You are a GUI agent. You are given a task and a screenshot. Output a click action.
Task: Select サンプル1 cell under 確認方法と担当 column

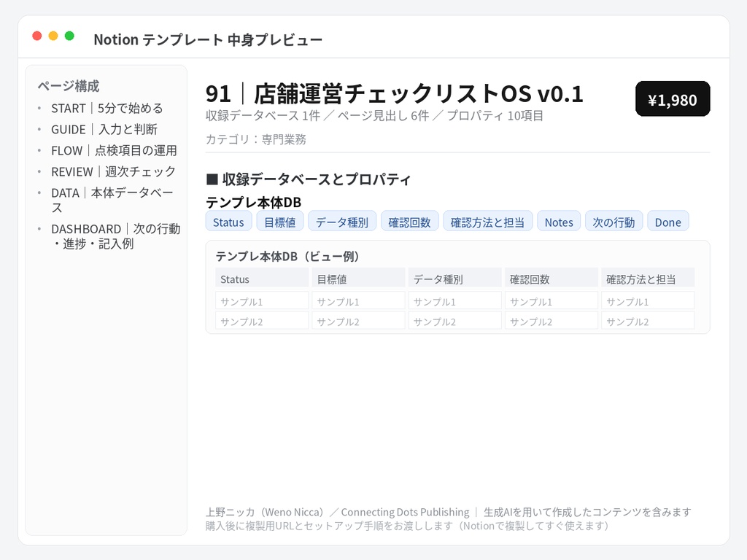point(648,300)
